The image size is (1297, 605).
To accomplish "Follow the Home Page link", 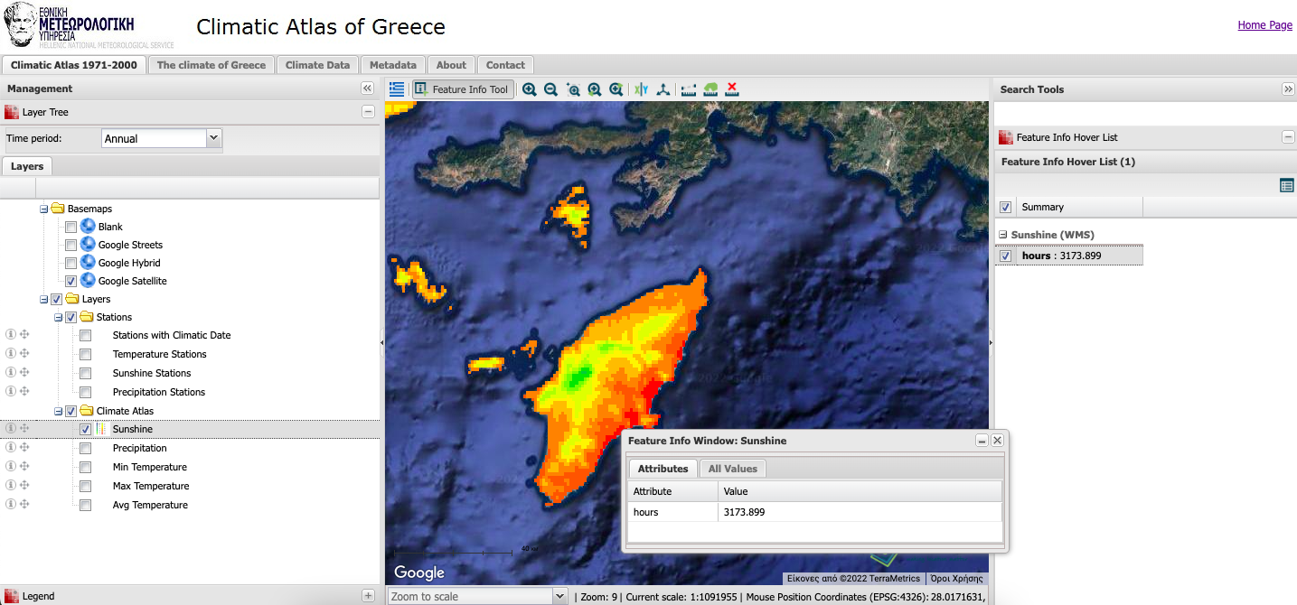I will [1264, 25].
